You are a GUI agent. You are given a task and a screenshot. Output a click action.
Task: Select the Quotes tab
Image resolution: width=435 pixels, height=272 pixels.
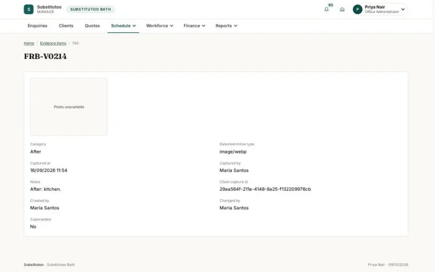(92, 26)
